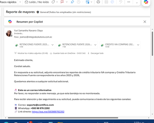Expand the ribbon with the chevron arrow

tap(137, 3)
